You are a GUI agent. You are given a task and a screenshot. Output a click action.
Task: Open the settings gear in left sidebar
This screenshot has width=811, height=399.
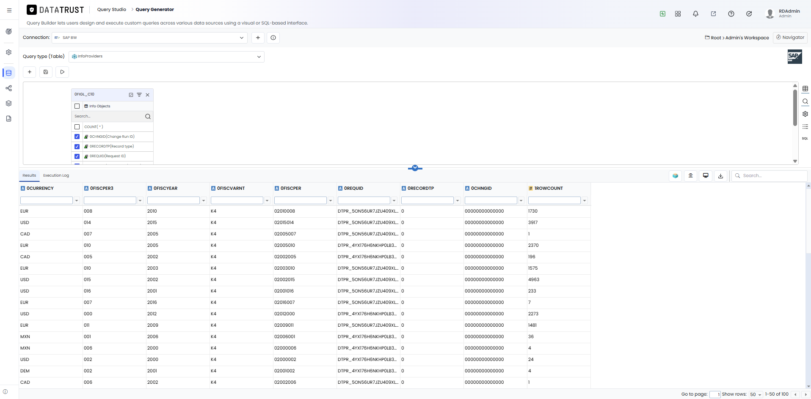[8, 52]
